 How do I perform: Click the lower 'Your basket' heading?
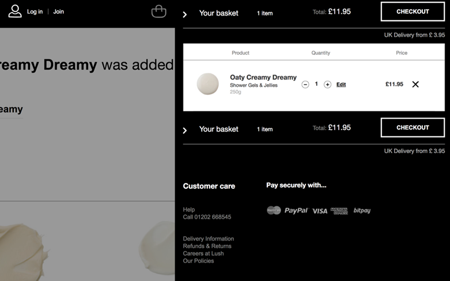click(x=219, y=130)
